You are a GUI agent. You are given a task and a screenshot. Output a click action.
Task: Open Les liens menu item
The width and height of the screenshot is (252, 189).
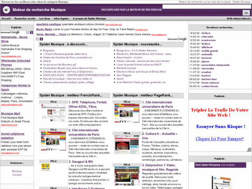coord(44,18)
